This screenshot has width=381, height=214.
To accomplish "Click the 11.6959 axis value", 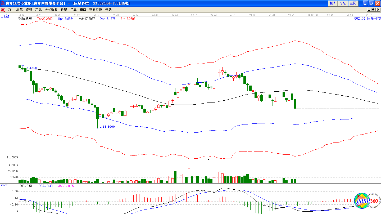I will [13, 158].
